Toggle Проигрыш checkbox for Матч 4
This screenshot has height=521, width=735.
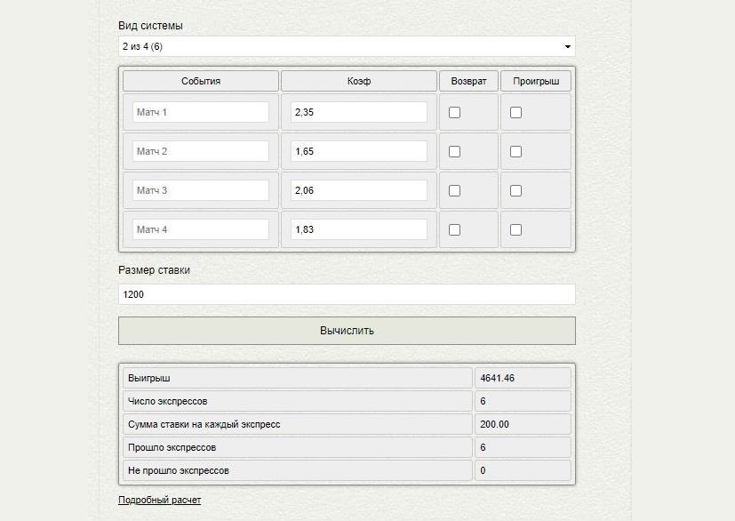click(515, 229)
